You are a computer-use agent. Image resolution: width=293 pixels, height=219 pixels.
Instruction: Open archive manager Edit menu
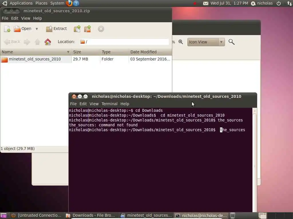(x=15, y=18)
